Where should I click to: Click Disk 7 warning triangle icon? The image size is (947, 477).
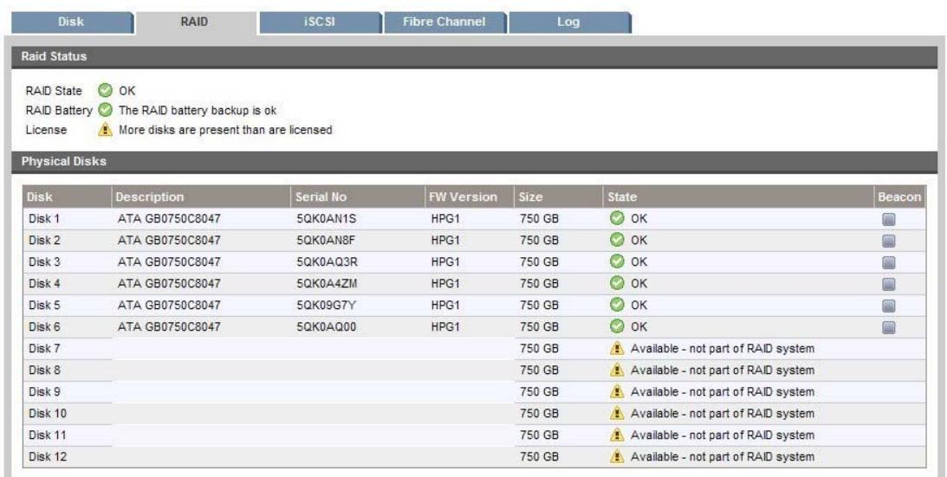(x=617, y=348)
